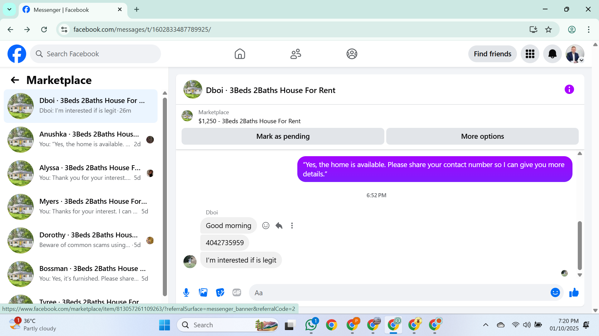Click the 'I'm interested if is legit' message
Screen dimensions: 599x336
(x=241, y=260)
